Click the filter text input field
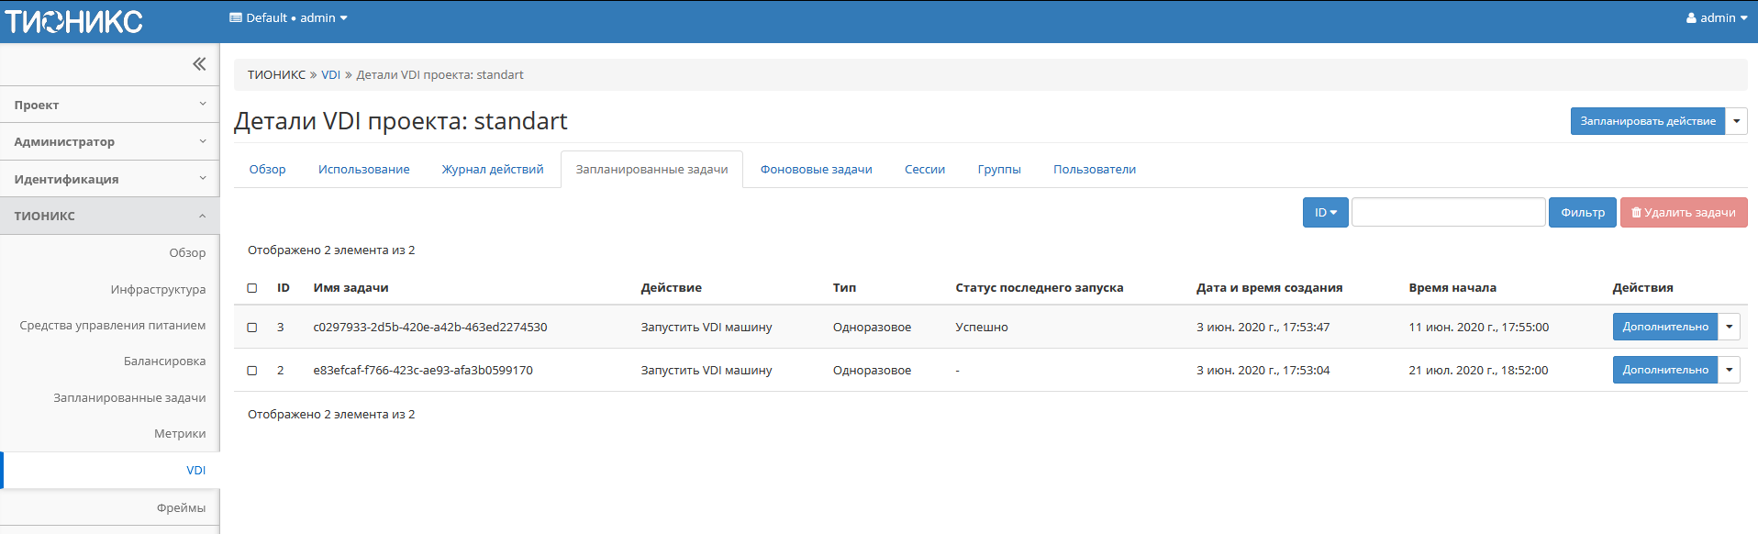This screenshot has height=534, width=1758. coord(1448,213)
